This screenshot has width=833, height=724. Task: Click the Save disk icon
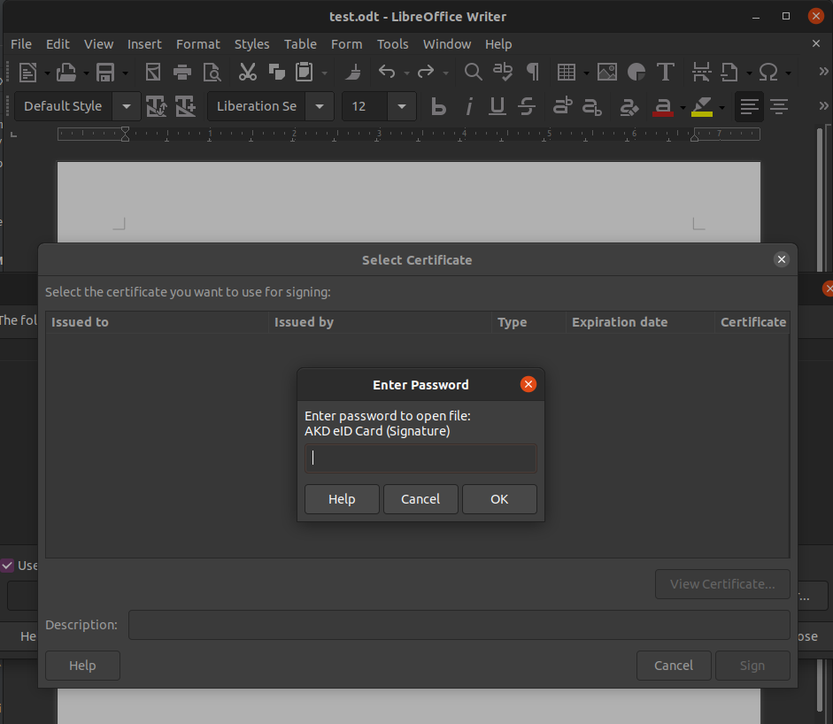(105, 73)
